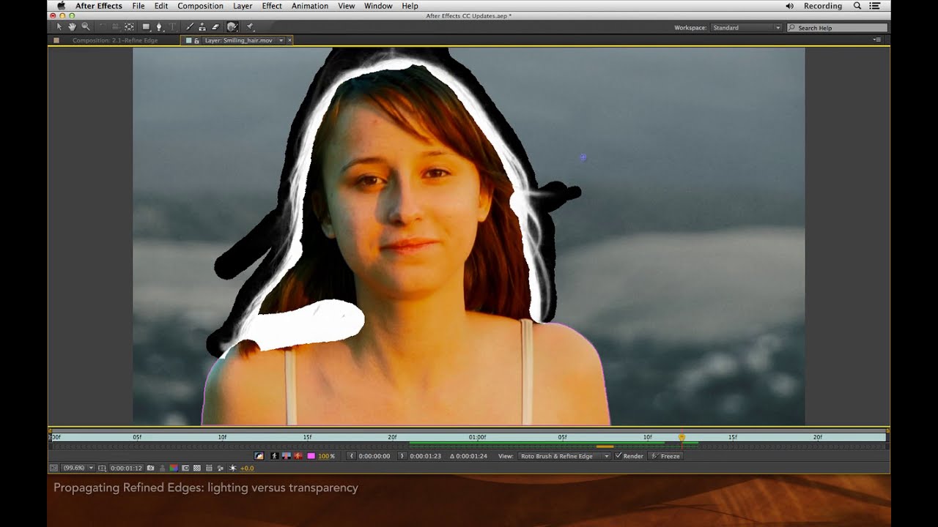
Task: Open After Effects application menu
Action: click(x=99, y=6)
